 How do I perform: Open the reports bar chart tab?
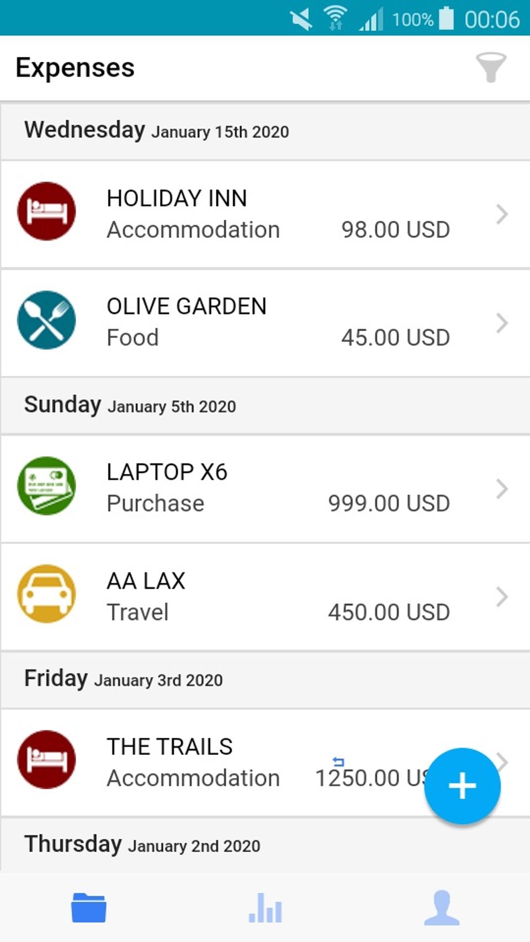pyautogui.click(x=266, y=908)
